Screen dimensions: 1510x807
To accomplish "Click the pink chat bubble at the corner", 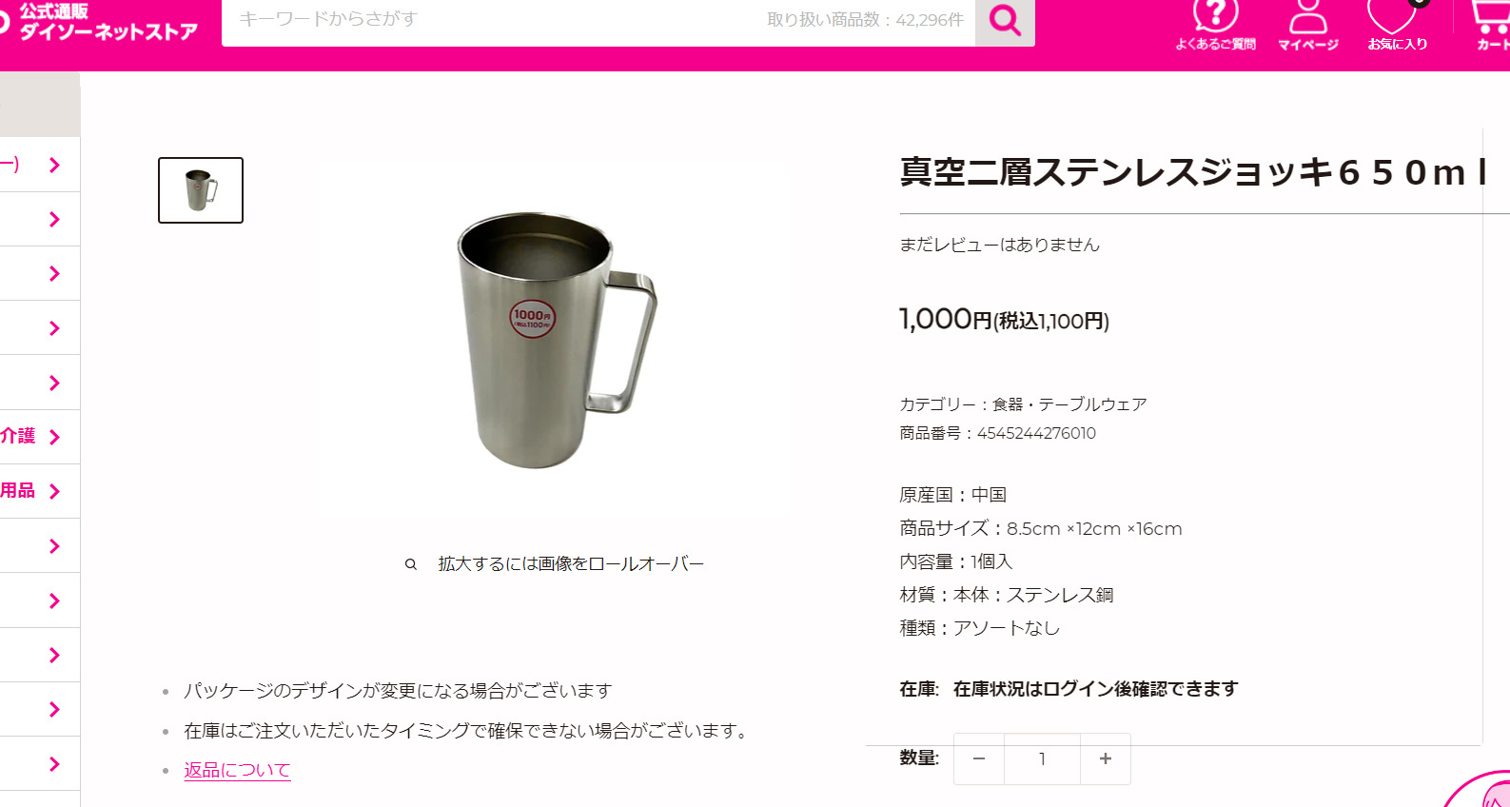I will click(x=1481, y=790).
